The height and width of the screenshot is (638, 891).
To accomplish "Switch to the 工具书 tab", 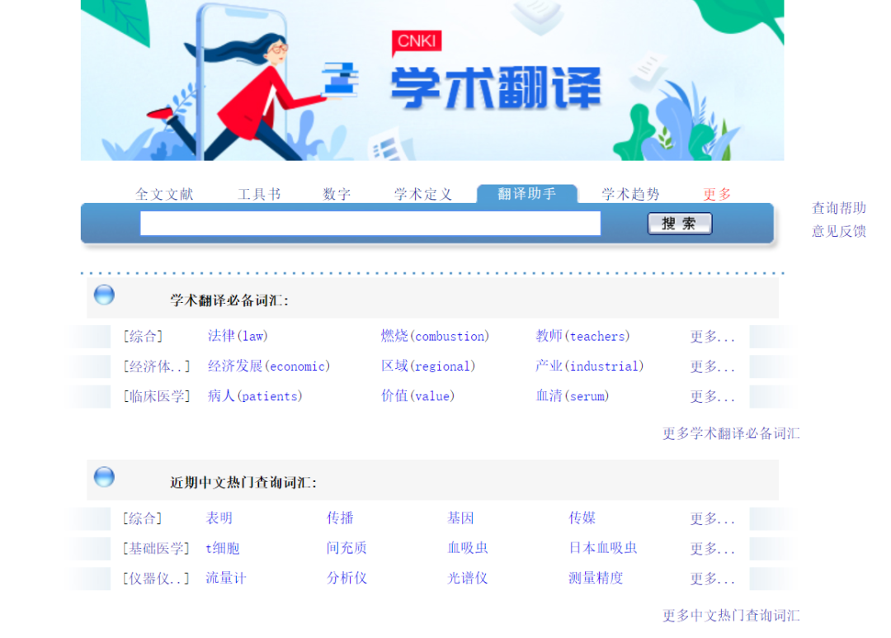I will [x=259, y=195].
